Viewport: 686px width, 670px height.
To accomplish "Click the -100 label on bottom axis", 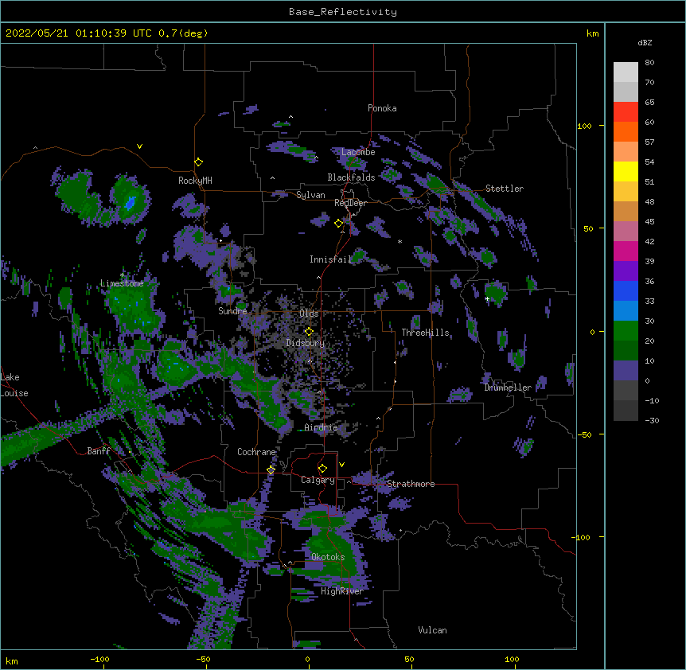I will [x=99, y=659].
